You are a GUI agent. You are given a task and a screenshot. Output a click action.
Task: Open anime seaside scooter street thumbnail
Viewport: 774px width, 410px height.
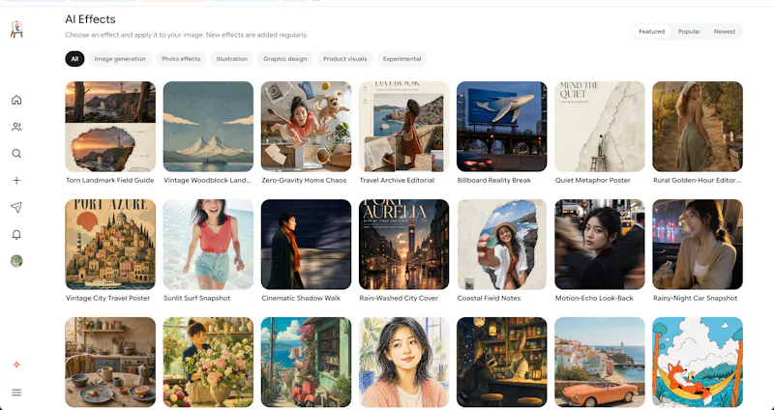pos(306,363)
